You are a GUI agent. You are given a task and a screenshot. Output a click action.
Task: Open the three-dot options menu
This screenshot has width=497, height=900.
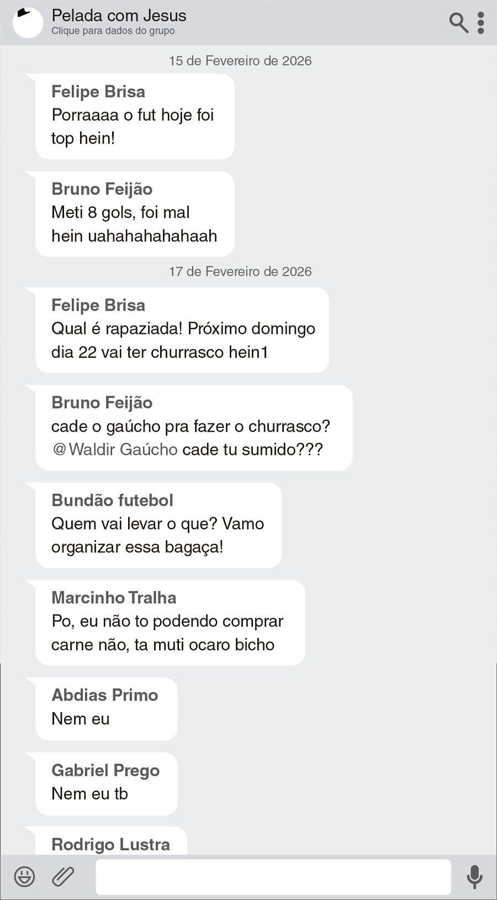[481, 23]
